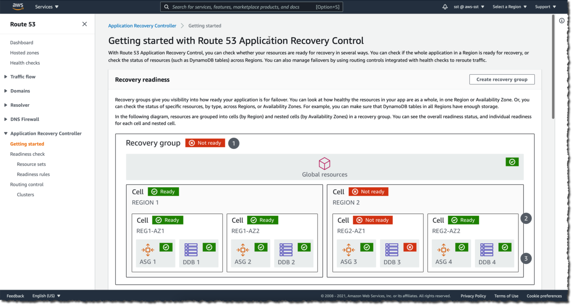Image resolution: width=572 pixels, height=305 pixels.
Task: Click the REGION 1 Ready badge
Action: click(163, 192)
